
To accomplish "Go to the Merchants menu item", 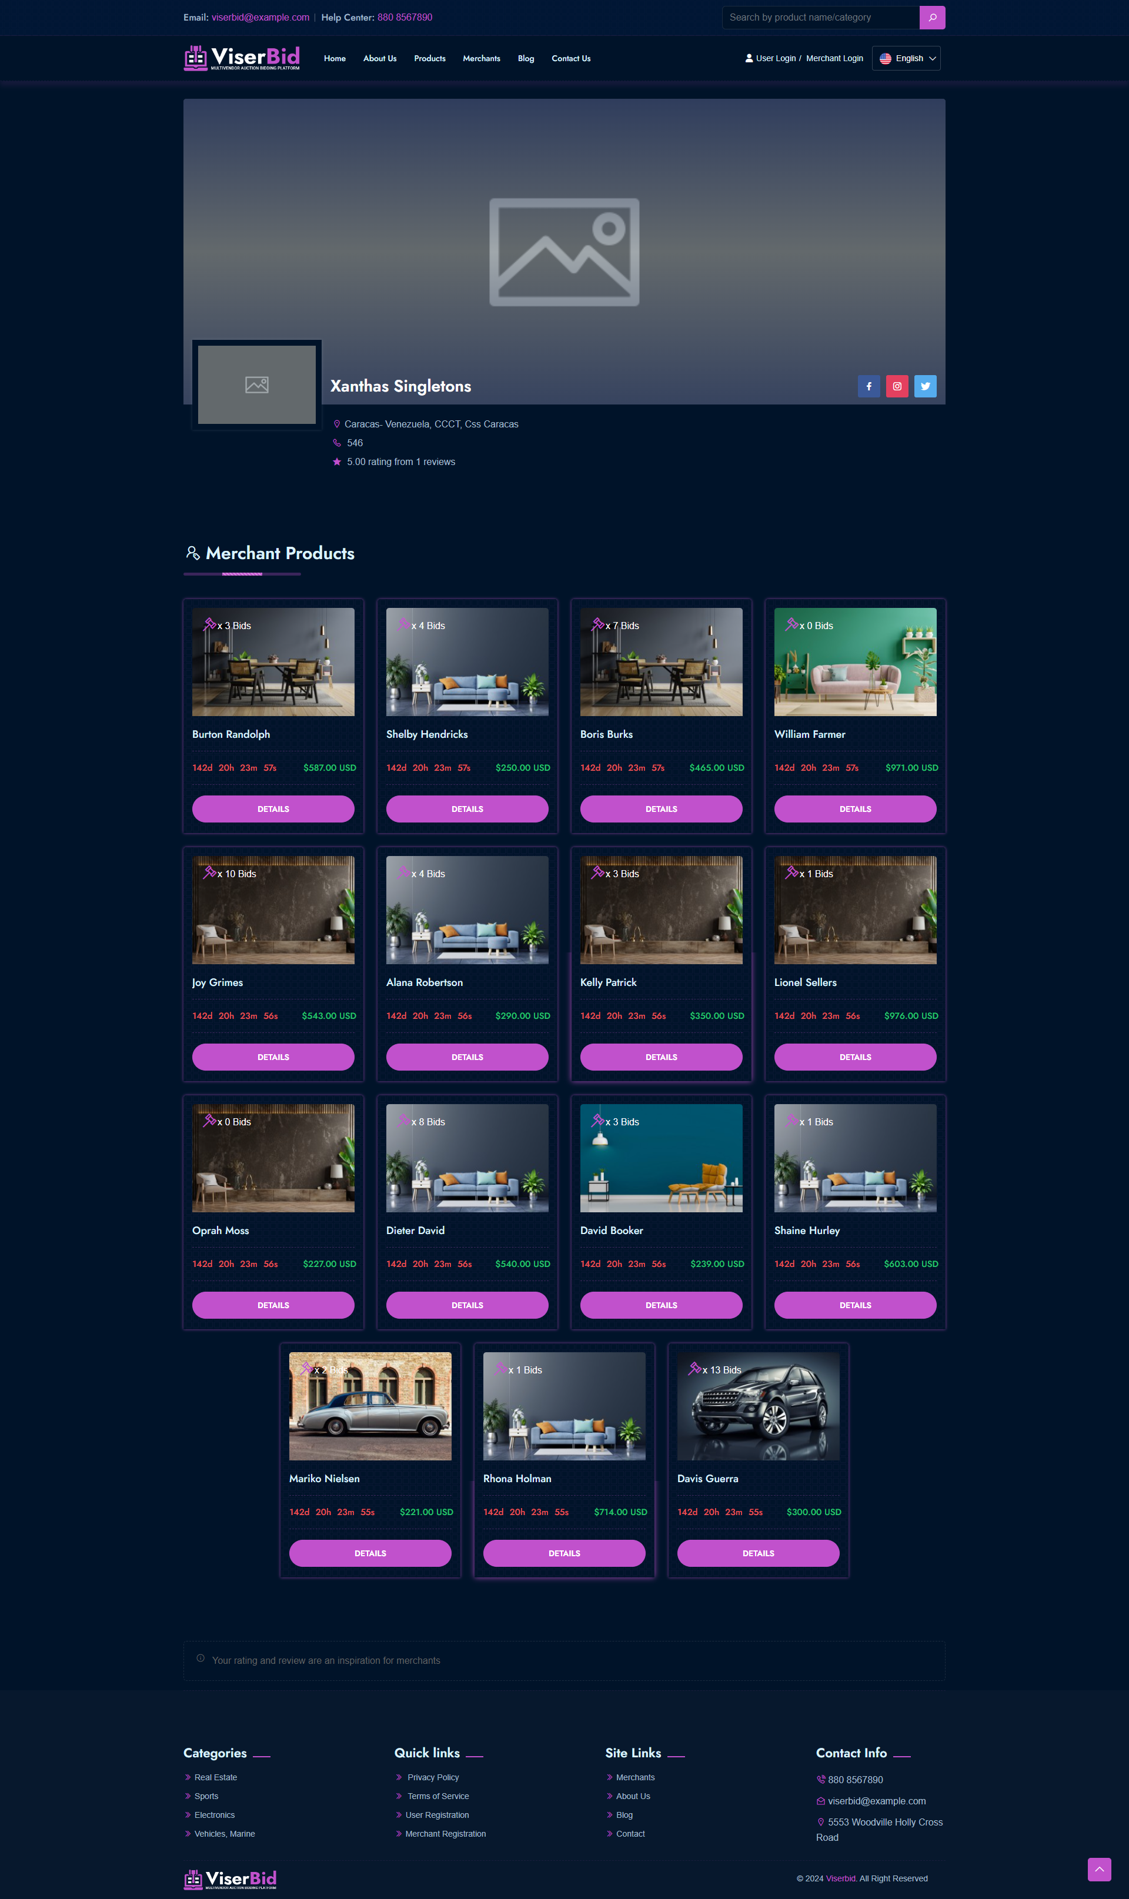I will click(x=481, y=59).
